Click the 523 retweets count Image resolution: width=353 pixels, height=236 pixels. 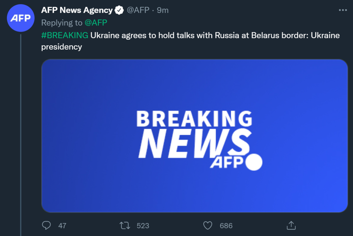coord(143,226)
